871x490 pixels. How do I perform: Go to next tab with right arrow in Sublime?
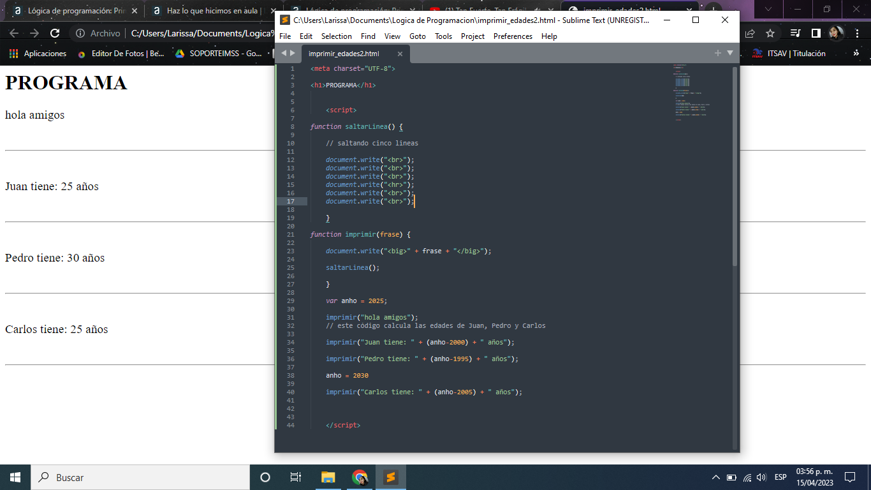(293, 54)
